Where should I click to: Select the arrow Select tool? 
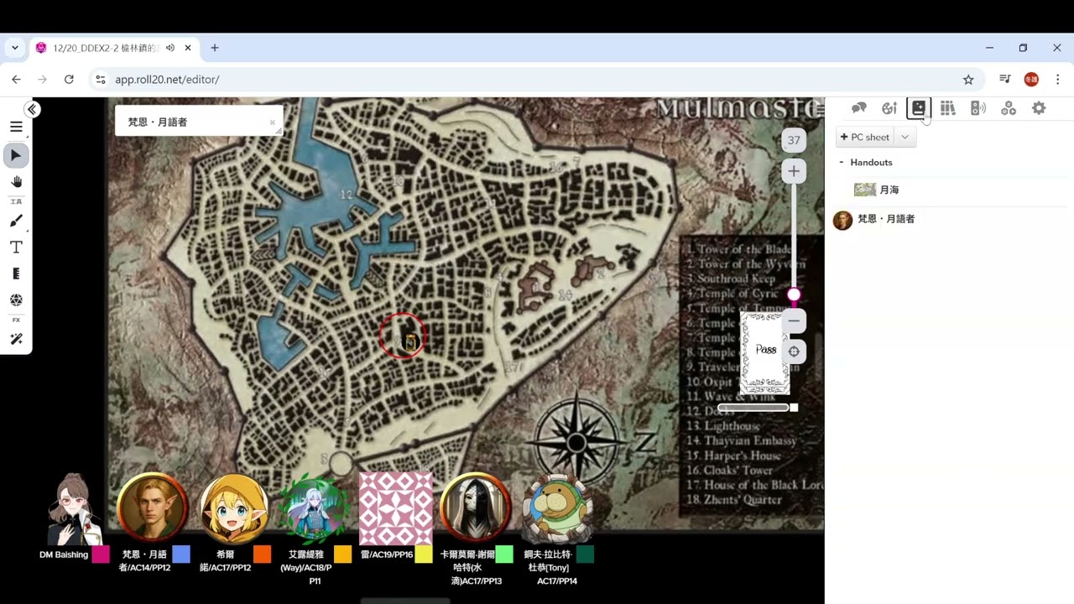pyautogui.click(x=16, y=155)
